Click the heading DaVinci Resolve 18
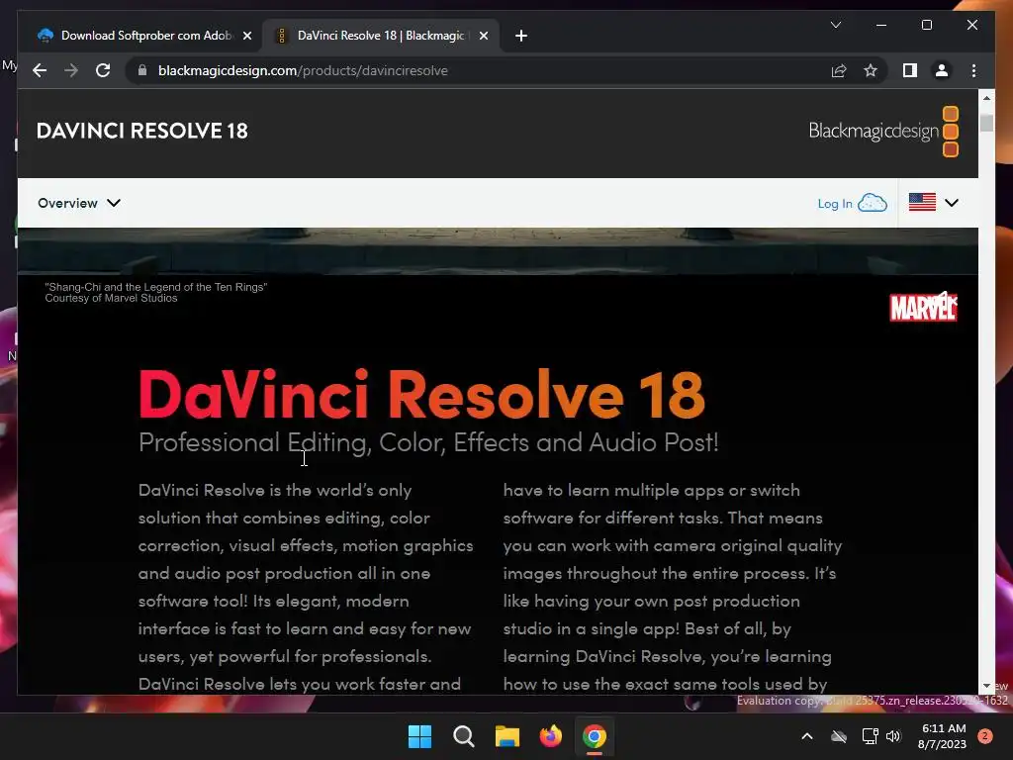The height and width of the screenshot is (760, 1013). [421, 394]
